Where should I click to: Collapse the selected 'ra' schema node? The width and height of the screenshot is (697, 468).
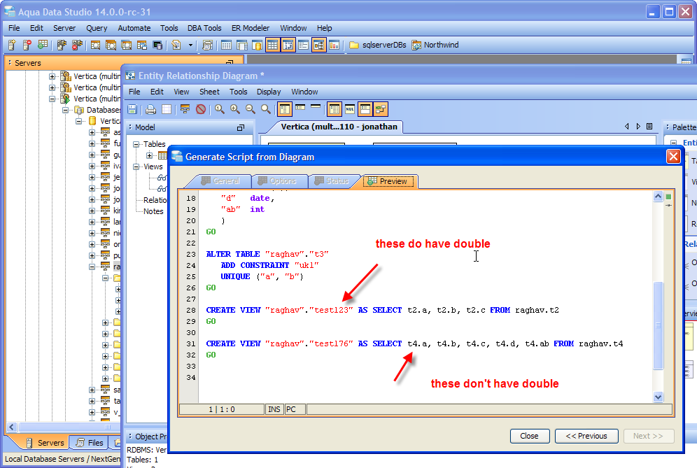tap(92, 267)
